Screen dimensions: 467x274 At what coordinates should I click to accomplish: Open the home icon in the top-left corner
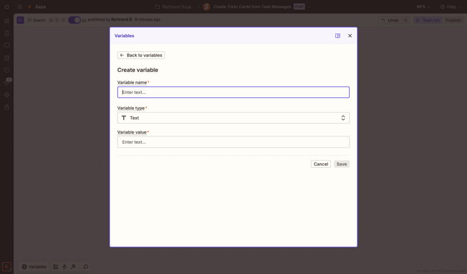click(6, 6)
